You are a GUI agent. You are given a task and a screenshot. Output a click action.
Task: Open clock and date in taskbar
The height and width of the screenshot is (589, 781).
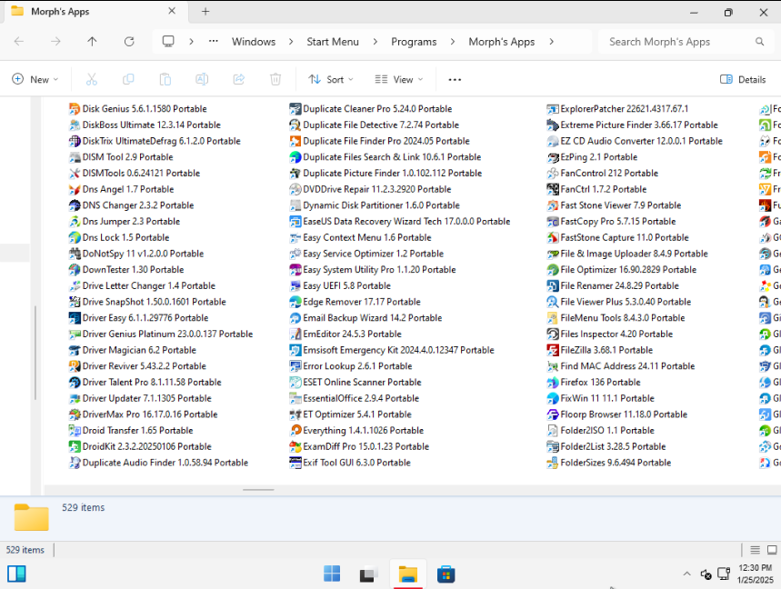756,574
